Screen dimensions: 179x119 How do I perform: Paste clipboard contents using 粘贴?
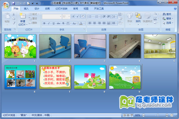coord(7,19)
